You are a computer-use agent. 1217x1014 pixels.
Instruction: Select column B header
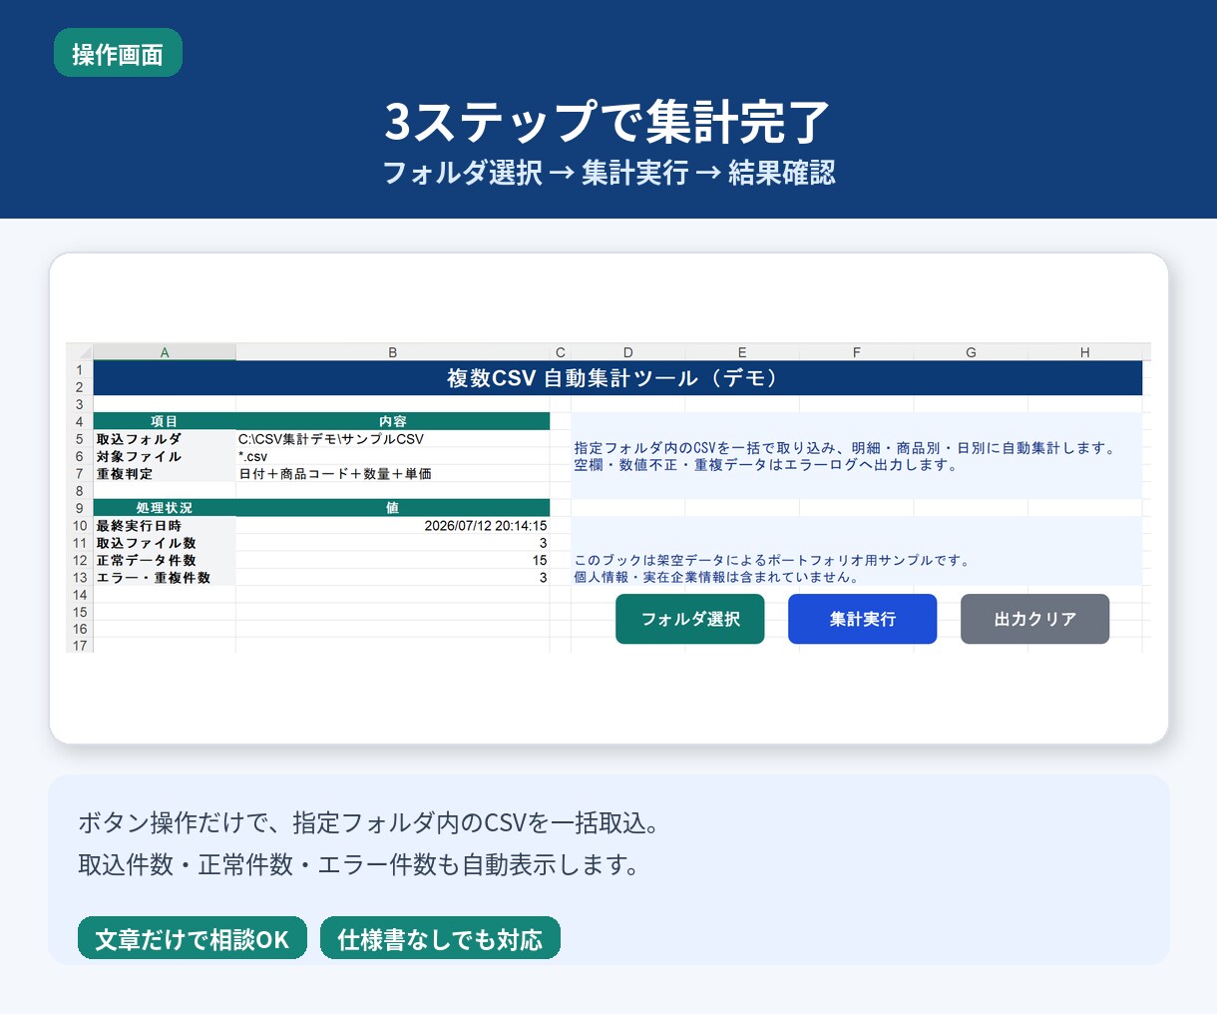(393, 352)
